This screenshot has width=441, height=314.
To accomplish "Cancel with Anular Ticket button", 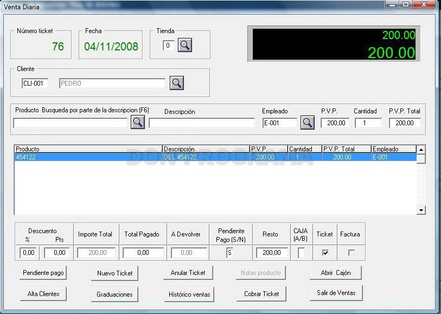I will point(188,272).
